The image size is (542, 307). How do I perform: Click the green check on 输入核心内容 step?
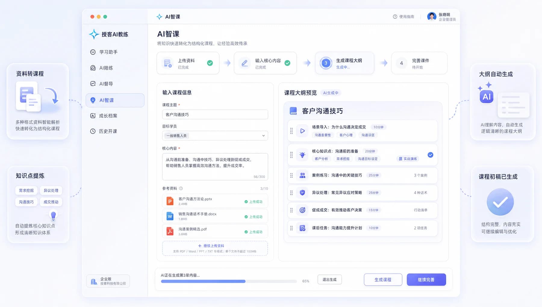click(287, 63)
